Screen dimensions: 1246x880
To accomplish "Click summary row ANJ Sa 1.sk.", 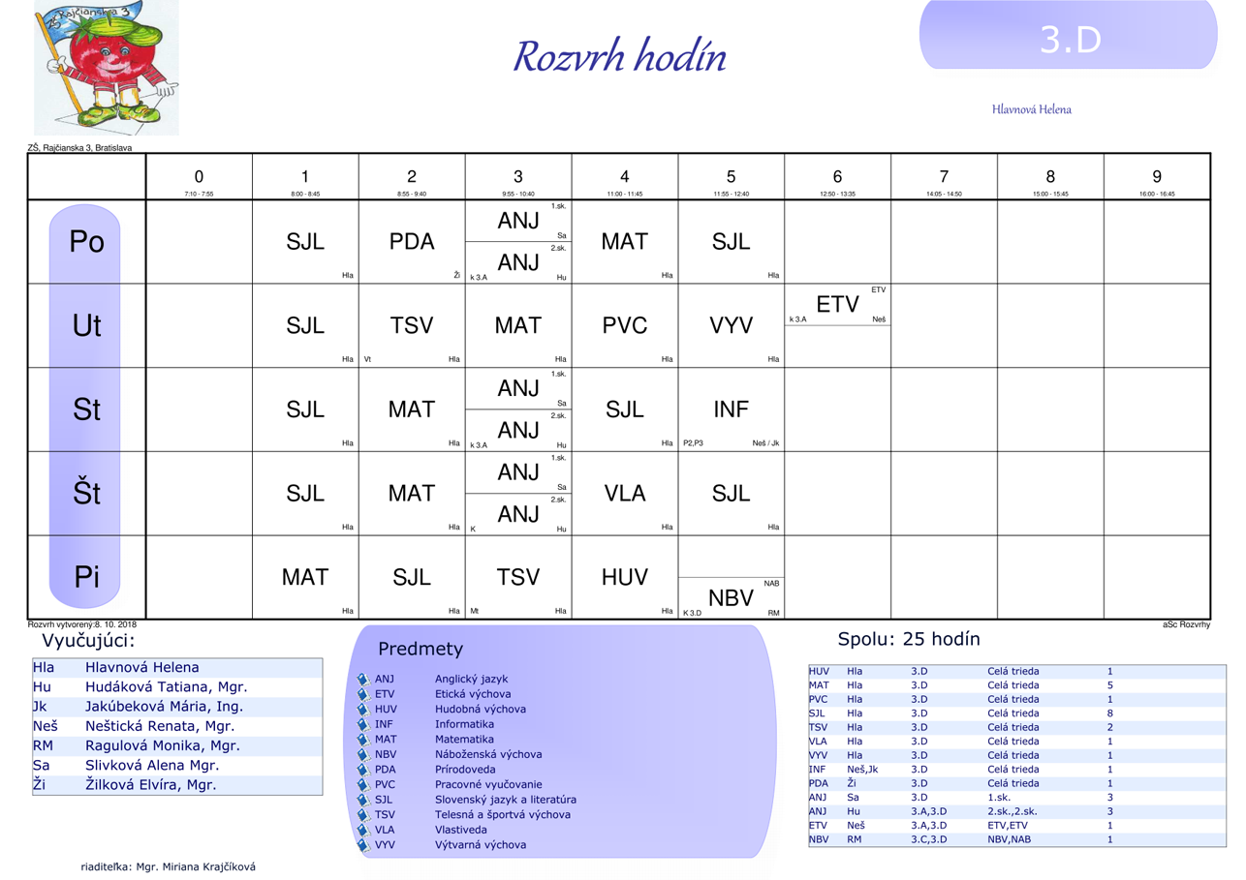I will pyautogui.click(x=1016, y=798).
